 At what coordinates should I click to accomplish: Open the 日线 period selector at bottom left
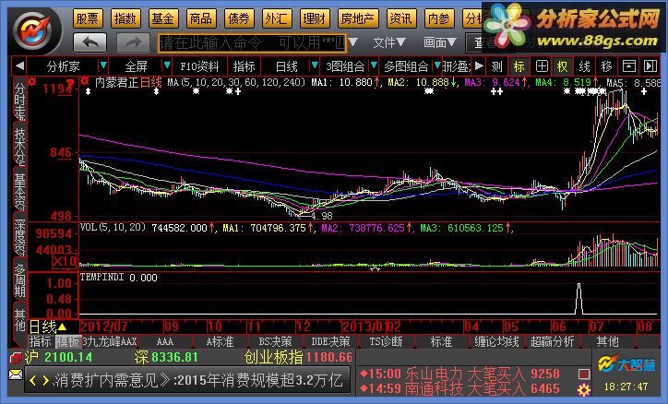[x=47, y=327]
